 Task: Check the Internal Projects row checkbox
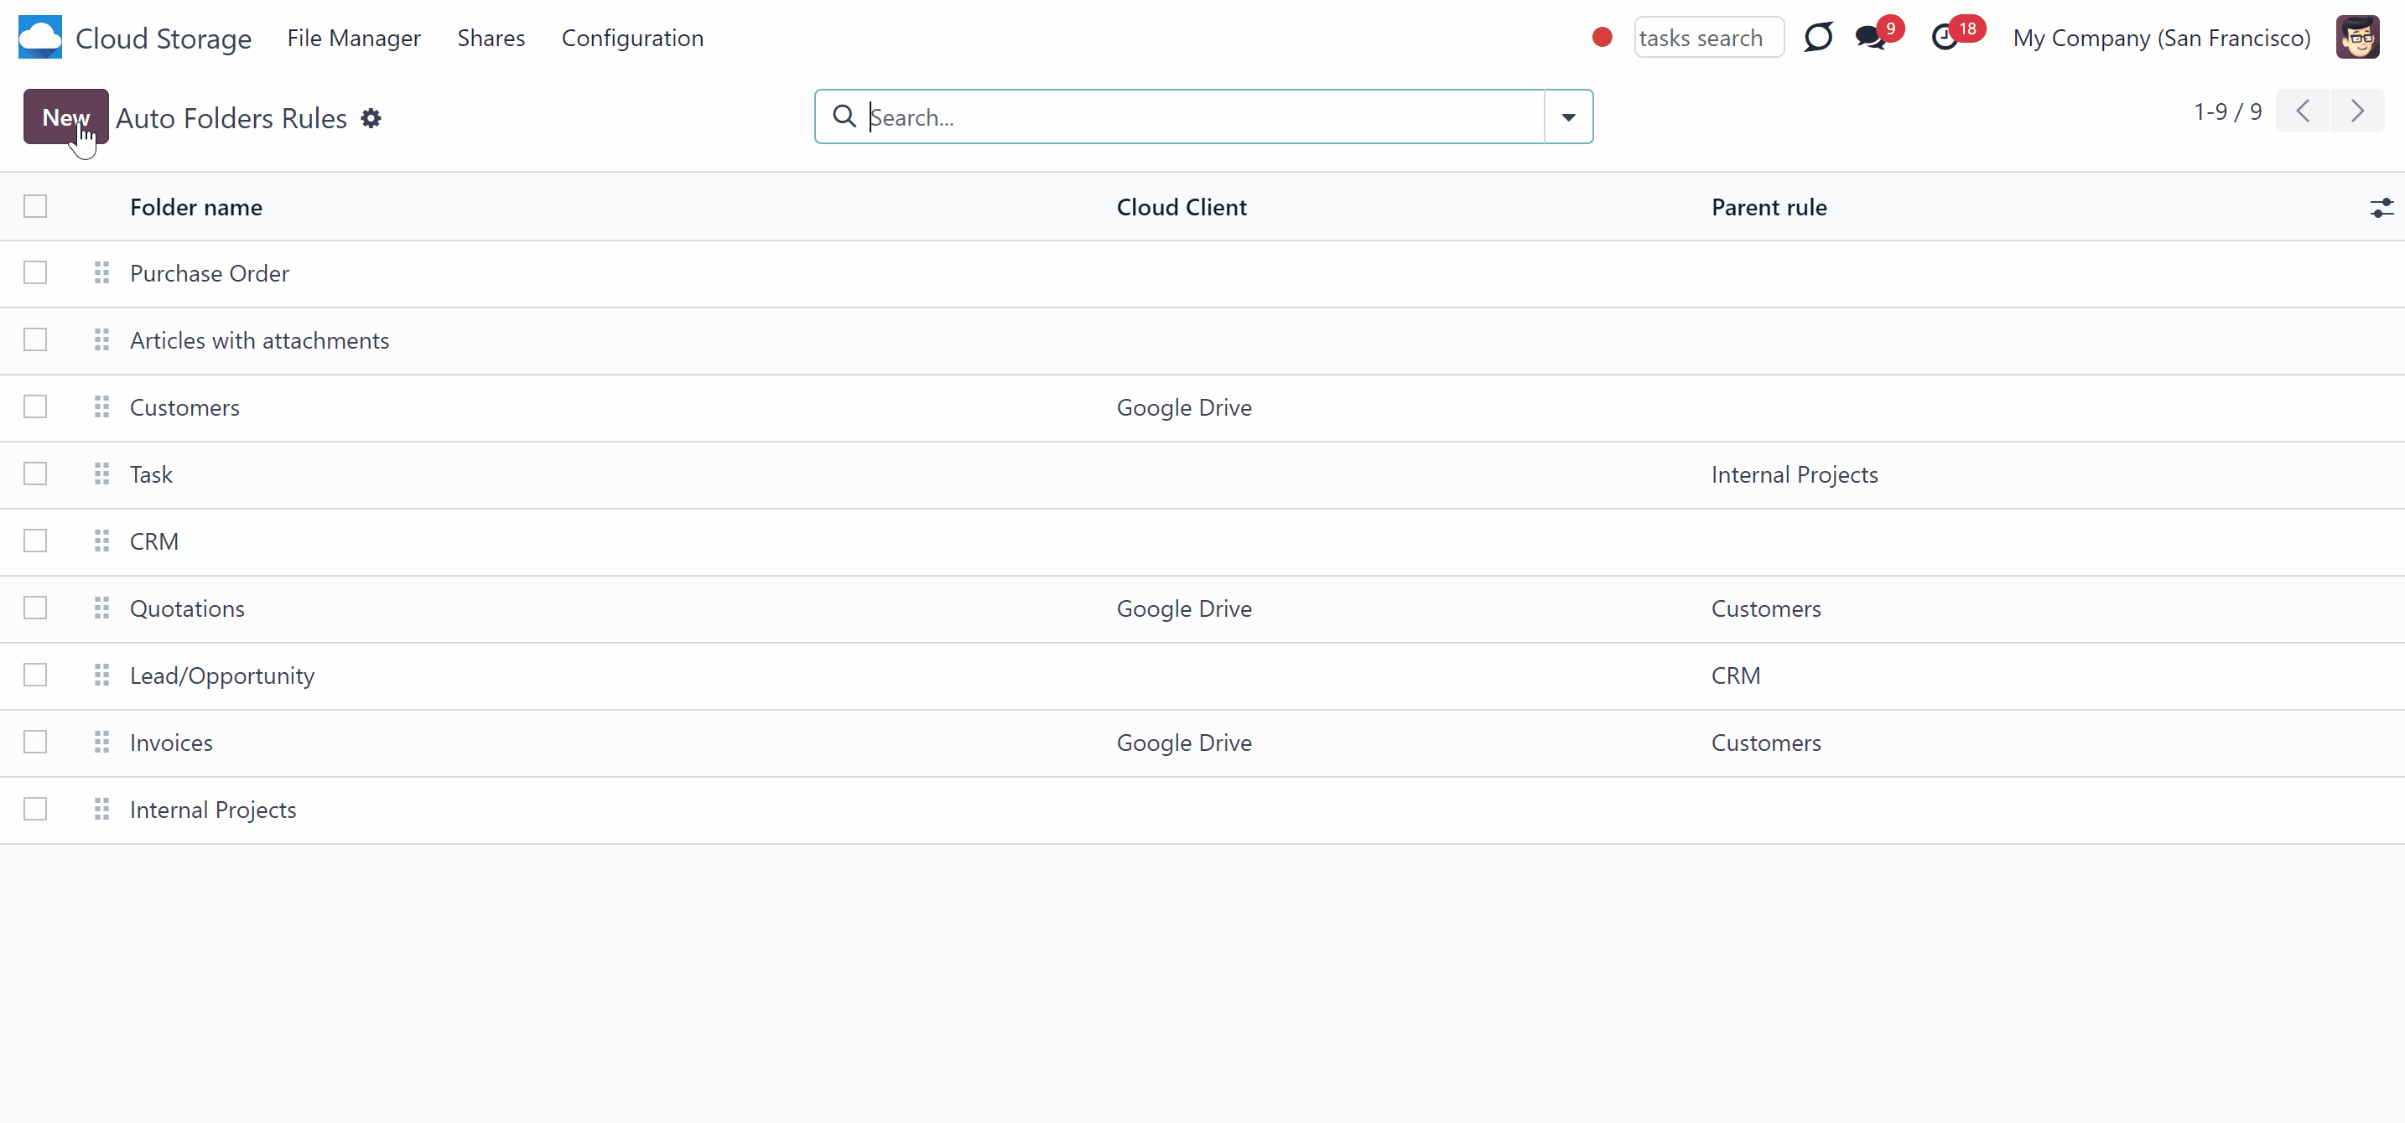tap(35, 809)
